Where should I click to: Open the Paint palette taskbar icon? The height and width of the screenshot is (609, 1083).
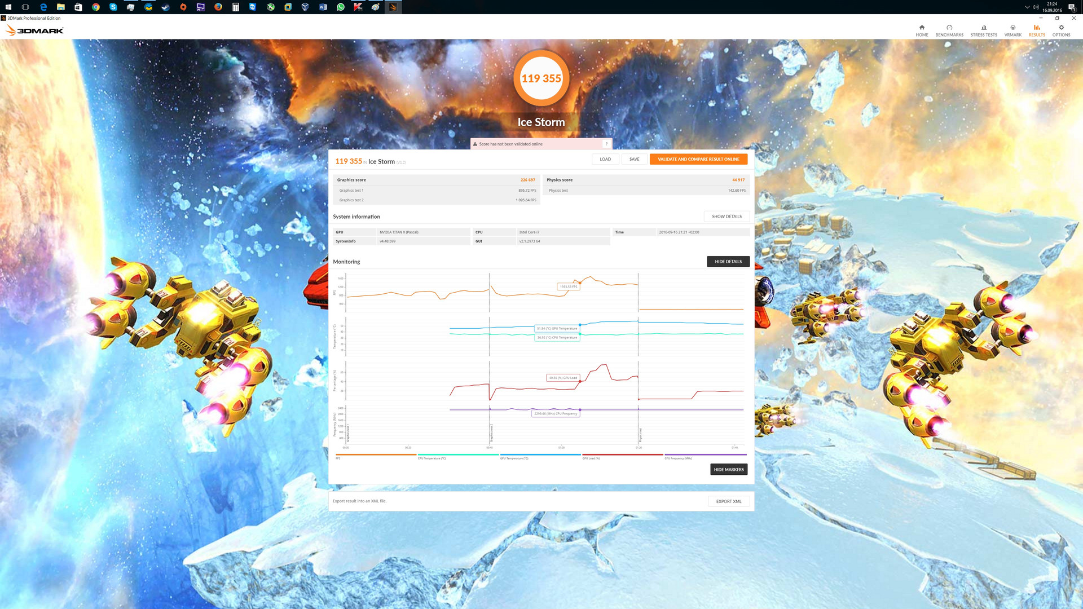tap(376, 7)
